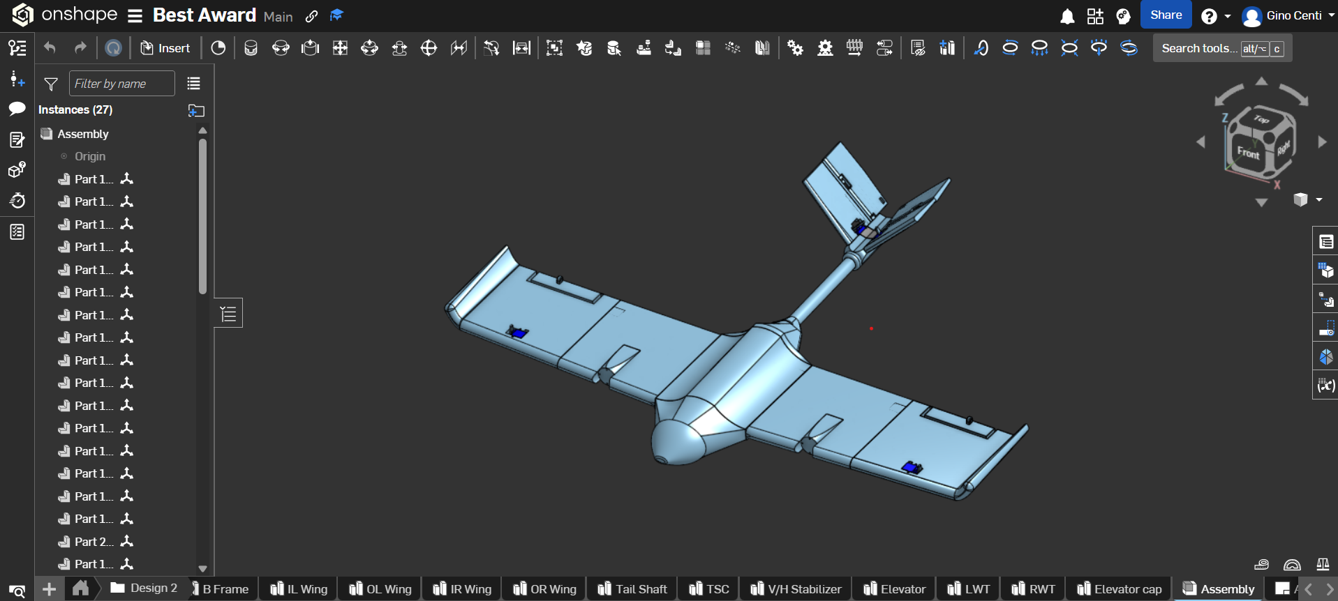Select the Linear relation tool
The height and width of the screenshot is (601, 1338).
(884, 48)
